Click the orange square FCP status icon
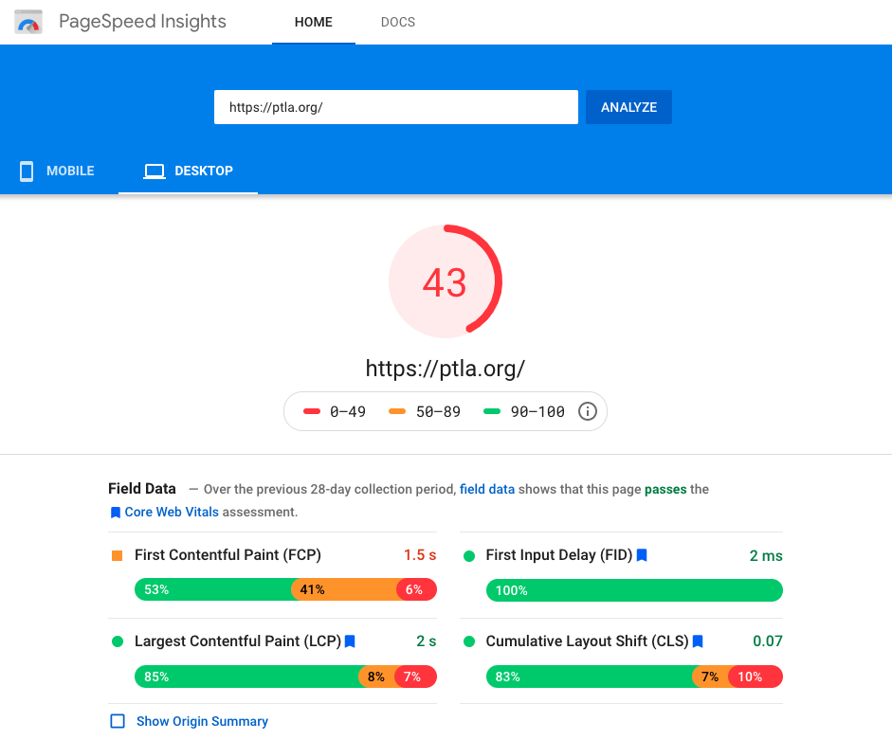The height and width of the screenshot is (740, 892). (x=118, y=556)
